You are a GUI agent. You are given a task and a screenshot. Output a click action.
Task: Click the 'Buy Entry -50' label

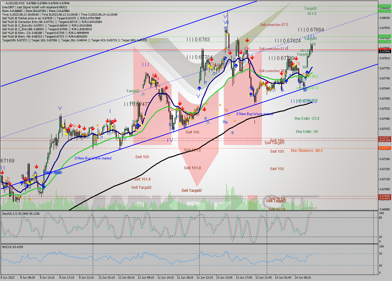307,132
